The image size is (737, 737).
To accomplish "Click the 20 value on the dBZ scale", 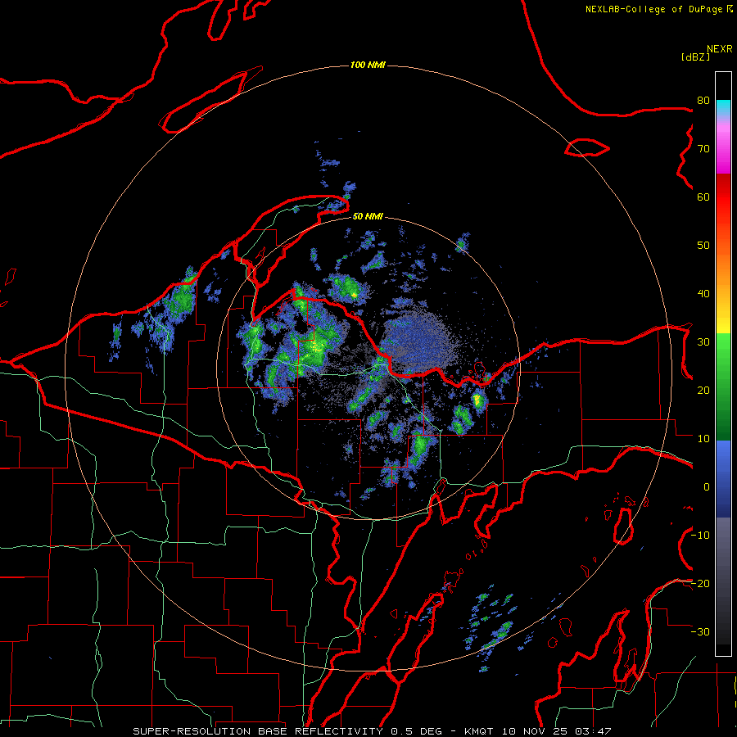I will [703, 390].
